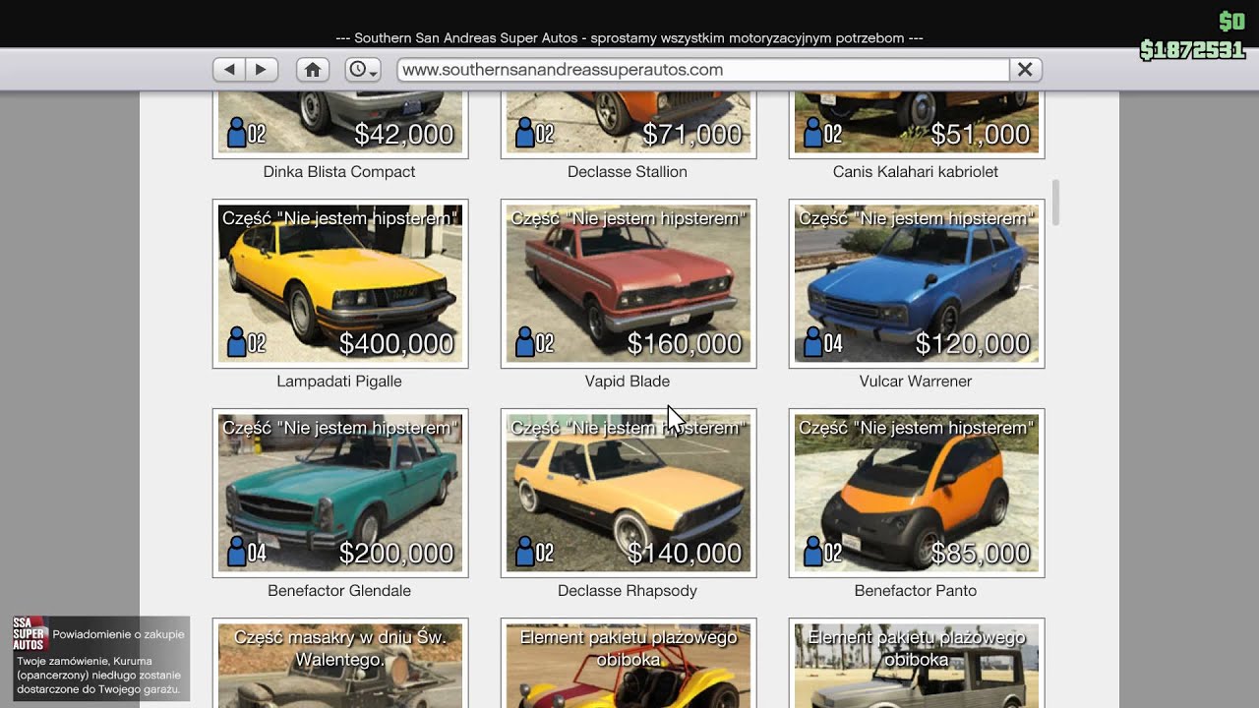Select the Benefactor Panto car thumbnail

tap(917, 494)
